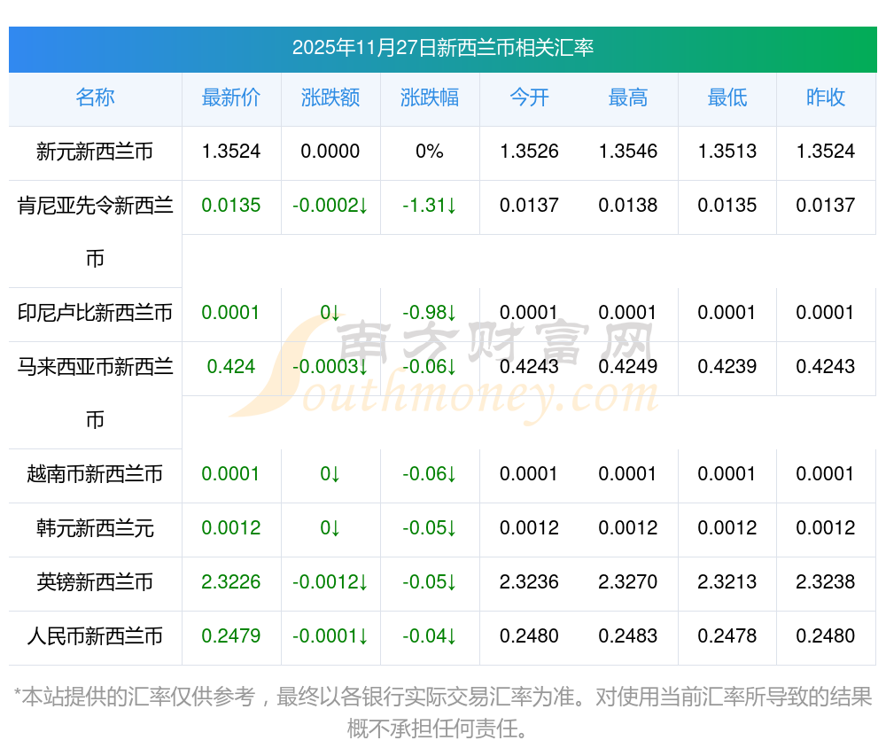Select the 最高 column header
886x756 pixels.
pos(628,98)
